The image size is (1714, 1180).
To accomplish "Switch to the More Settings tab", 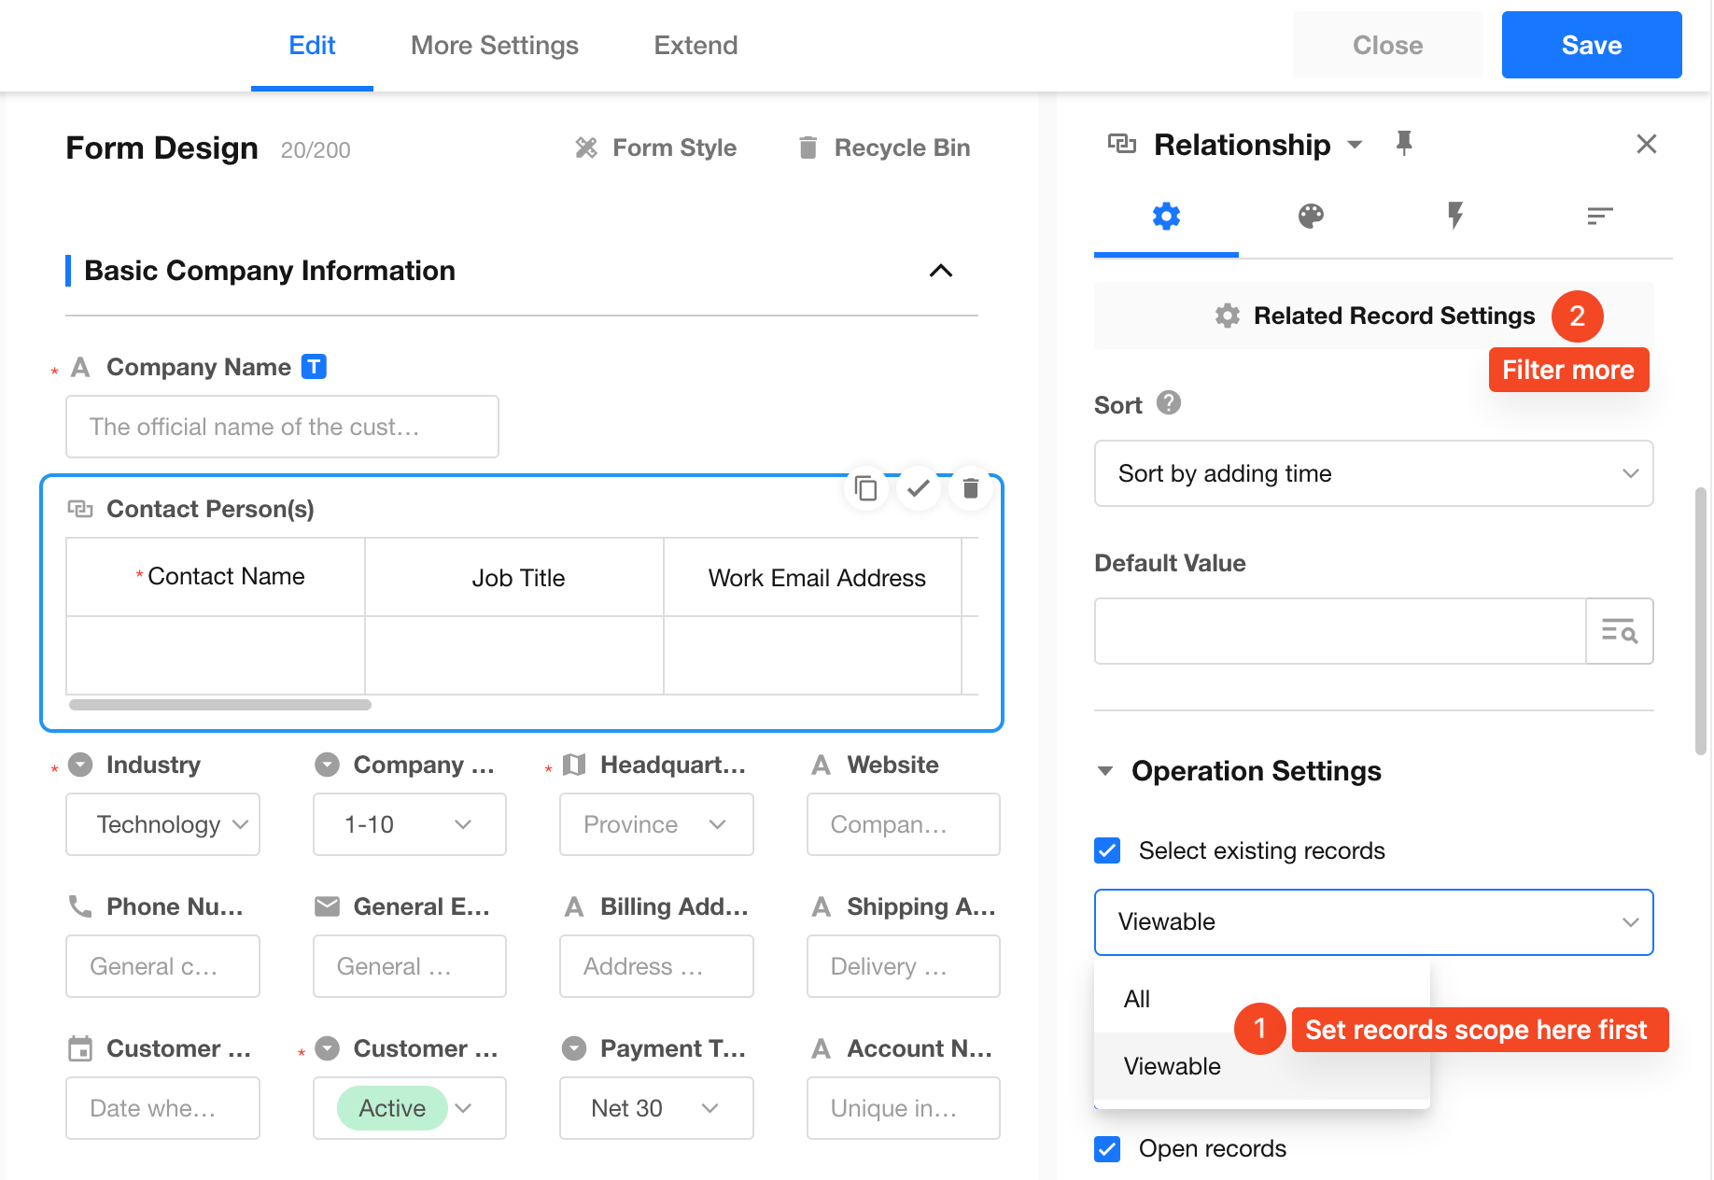I will pyautogui.click(x=494, y=45).
